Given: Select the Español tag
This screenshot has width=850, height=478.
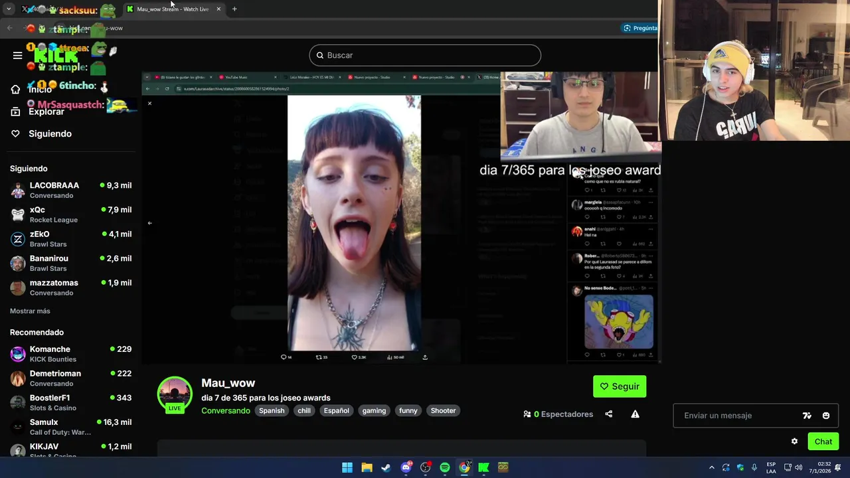Looking at the screenshot, I should coord(336,411).
